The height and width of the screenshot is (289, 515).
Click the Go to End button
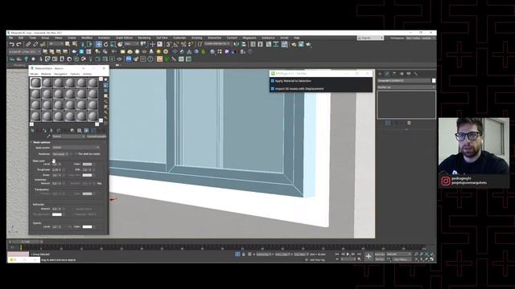point(359,254)
